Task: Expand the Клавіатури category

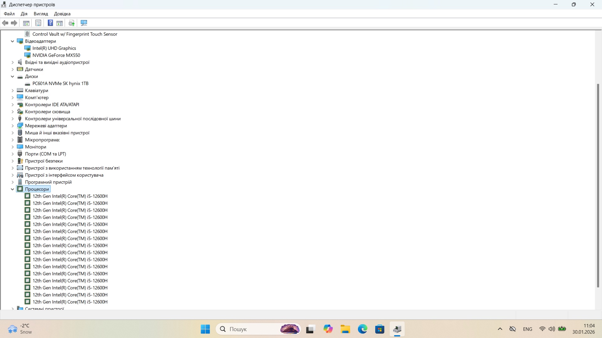Action: (x=13, y=91)
